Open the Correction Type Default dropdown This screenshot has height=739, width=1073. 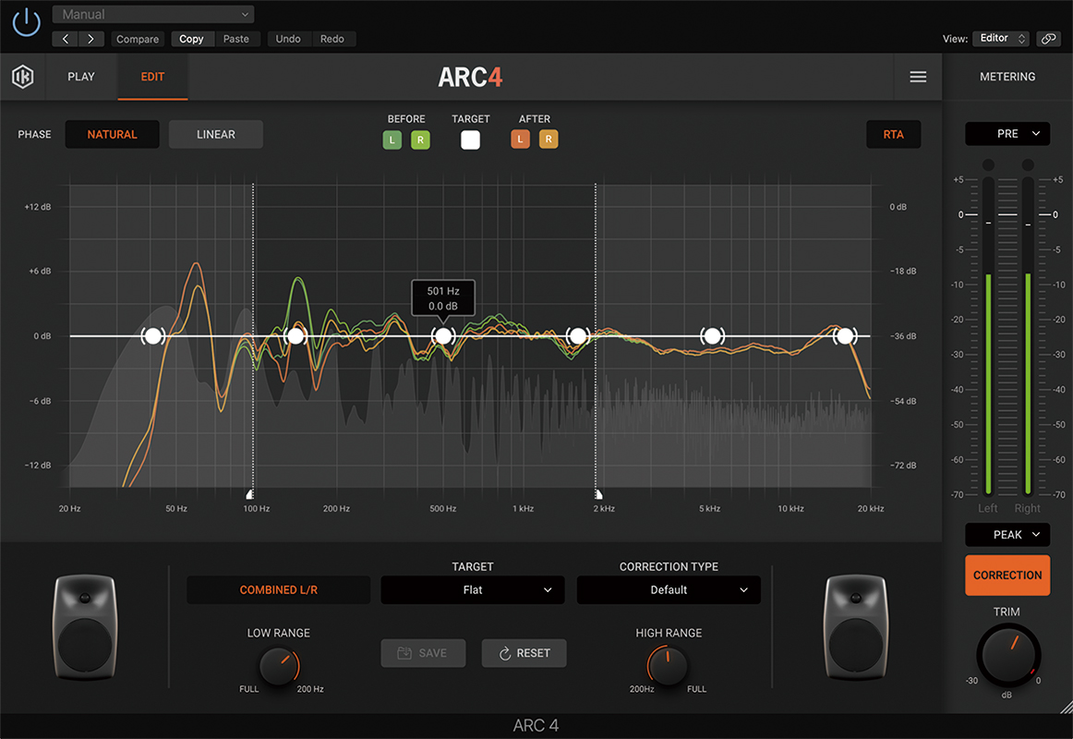coord(669,590)
